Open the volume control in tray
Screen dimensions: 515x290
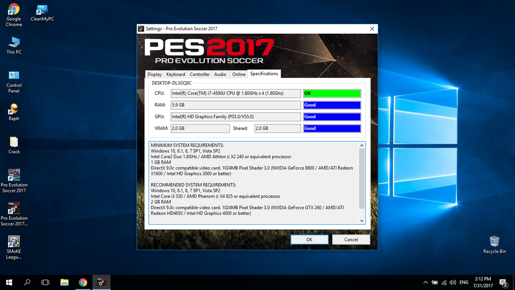click(x=453, y=282)
